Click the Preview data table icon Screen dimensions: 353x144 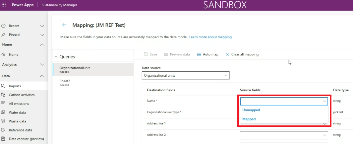(166, 54)
